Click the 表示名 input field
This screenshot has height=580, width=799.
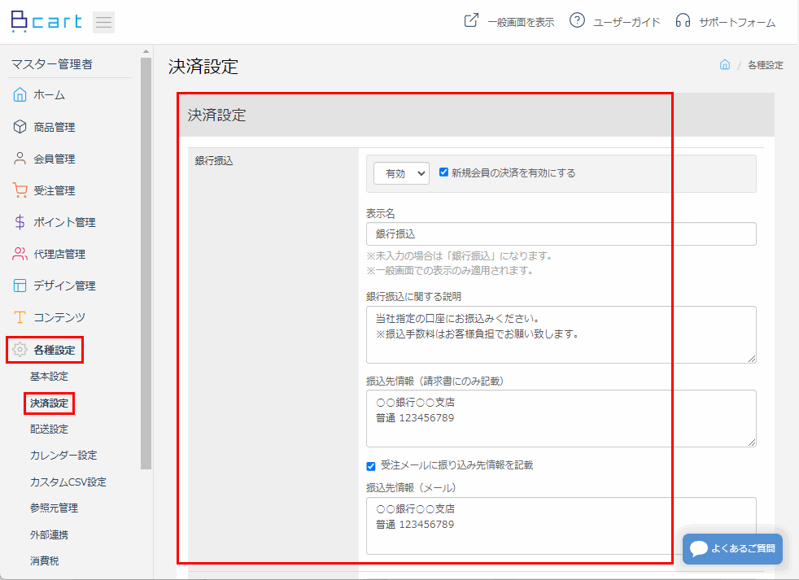(561, 234)
